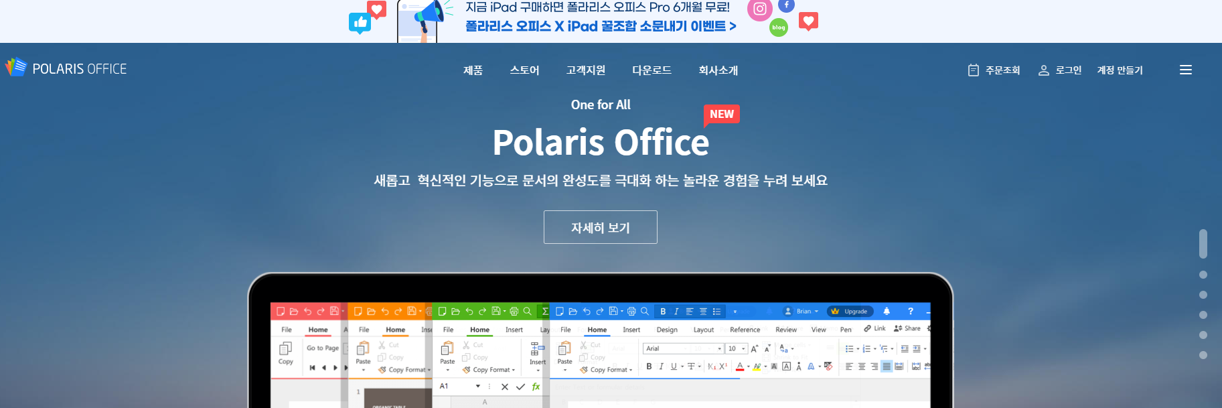Open the 고객지원 menu
The width and height of the screenshot is (1222, 408).
(586, 70)
